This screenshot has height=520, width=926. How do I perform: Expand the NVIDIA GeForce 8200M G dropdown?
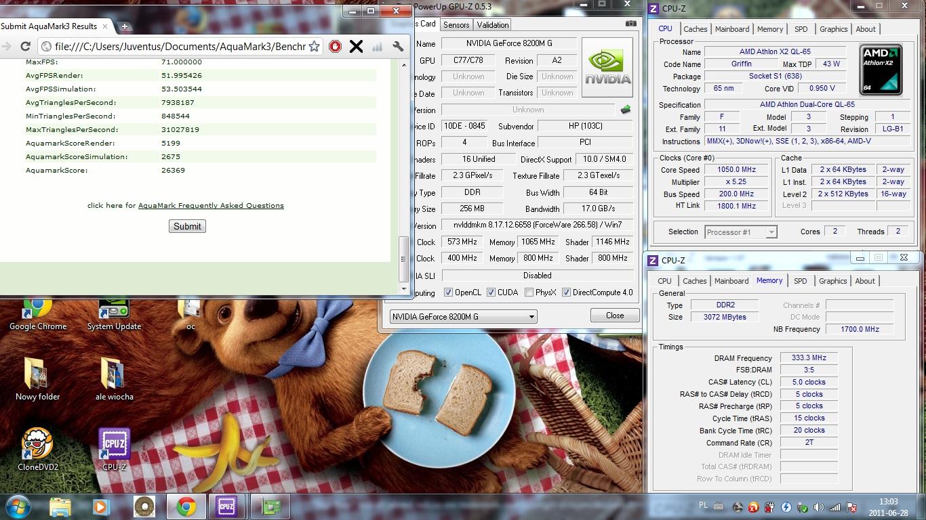pos(463,316)
